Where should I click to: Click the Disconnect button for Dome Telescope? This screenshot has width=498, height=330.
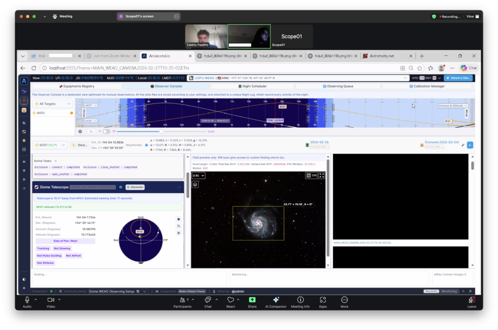[x=135, y=187]
